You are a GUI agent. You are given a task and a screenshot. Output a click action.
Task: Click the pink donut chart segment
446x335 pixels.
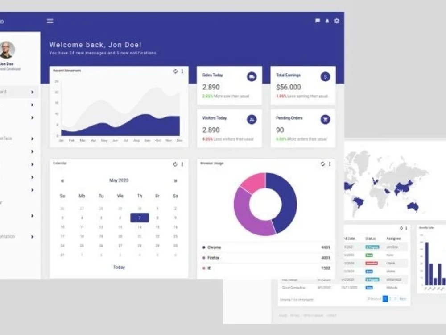[x=255, y=181]
